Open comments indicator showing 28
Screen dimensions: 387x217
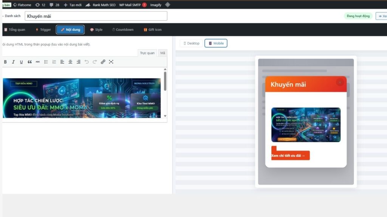point(54,5)
